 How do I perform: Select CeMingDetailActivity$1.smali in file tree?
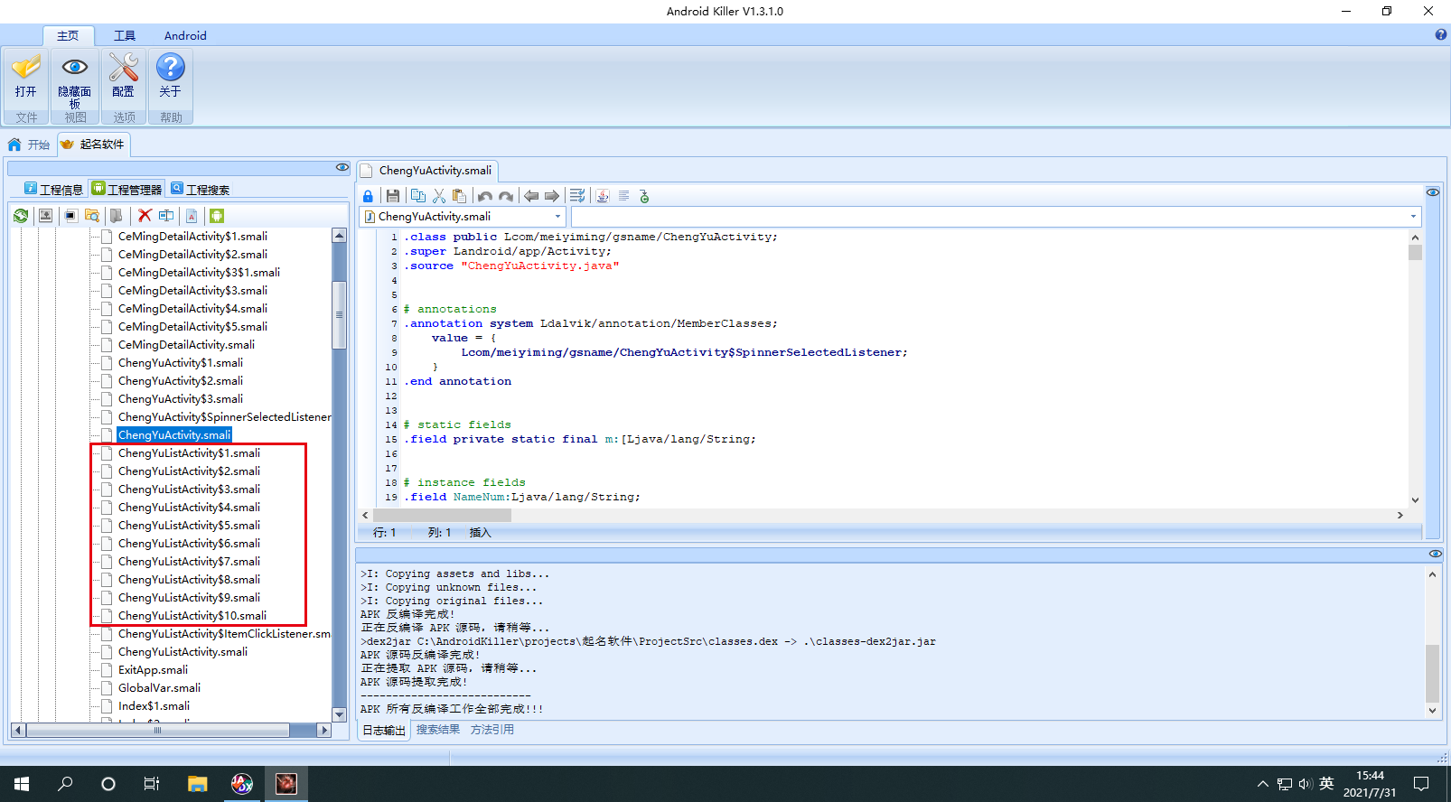192,237
